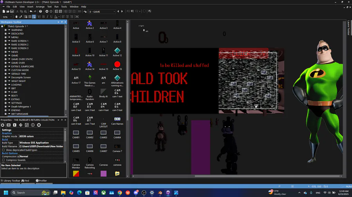The width and height of the screenshot is (352, 197).
Task: Open the Windows Start button
Action: point(6,193)
